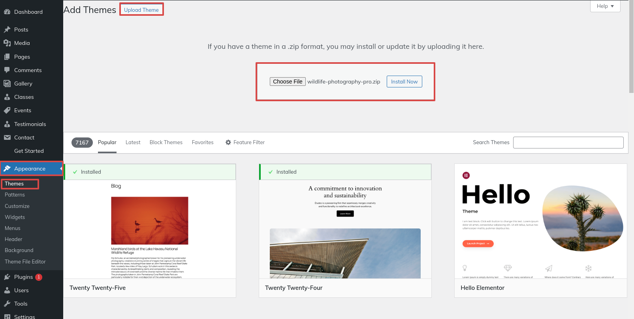Viewport: 634px width, 319px height.
Task: Open Themes submenu item
Action: click(x=14, y=184)
